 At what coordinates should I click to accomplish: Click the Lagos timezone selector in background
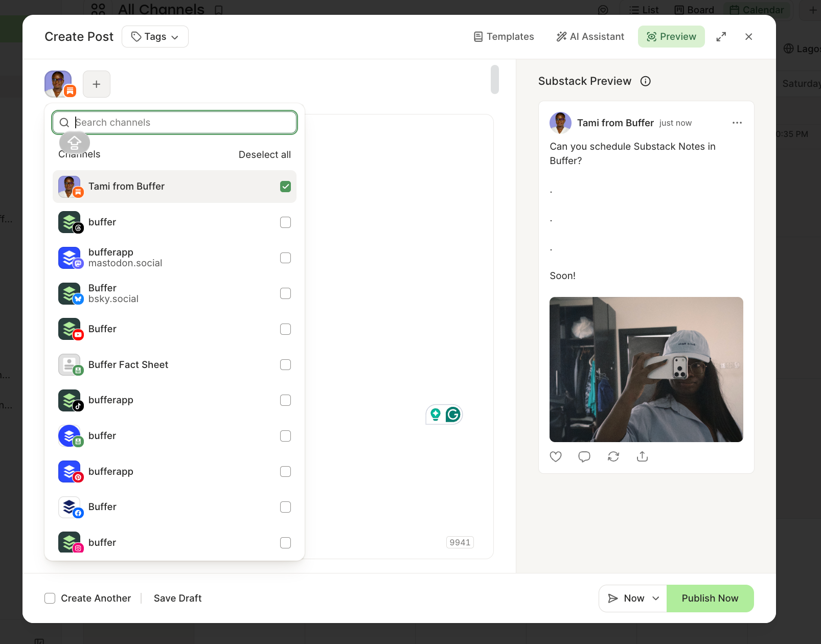(x=802, y=49)
